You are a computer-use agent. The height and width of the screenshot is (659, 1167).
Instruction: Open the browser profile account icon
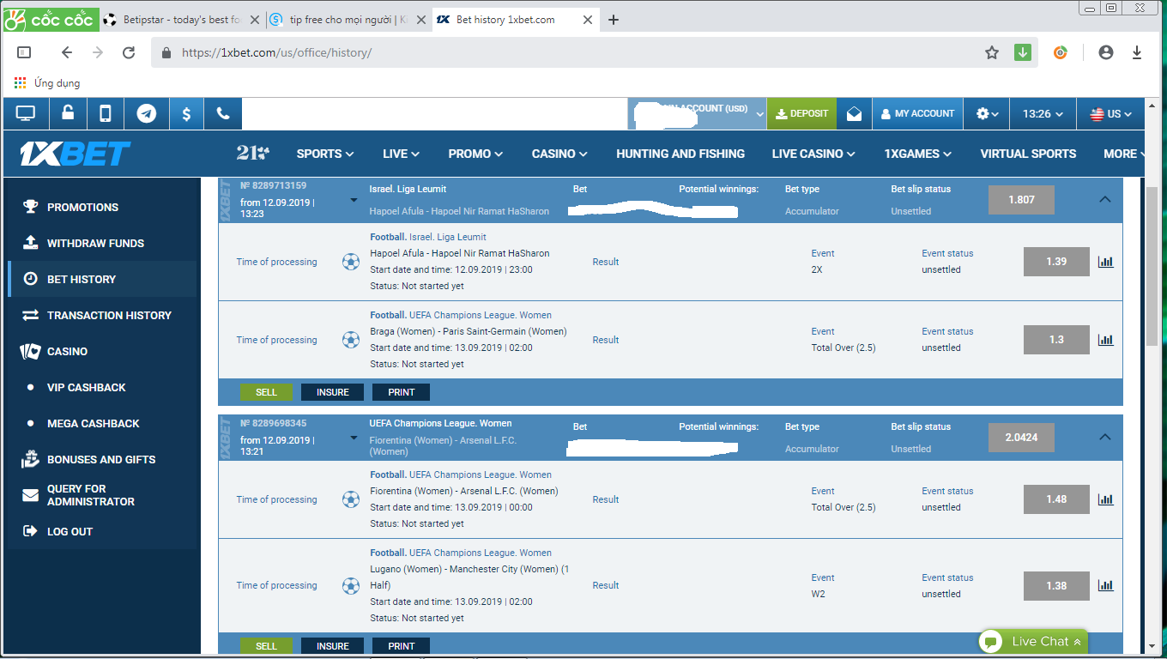click(1106, 52)
